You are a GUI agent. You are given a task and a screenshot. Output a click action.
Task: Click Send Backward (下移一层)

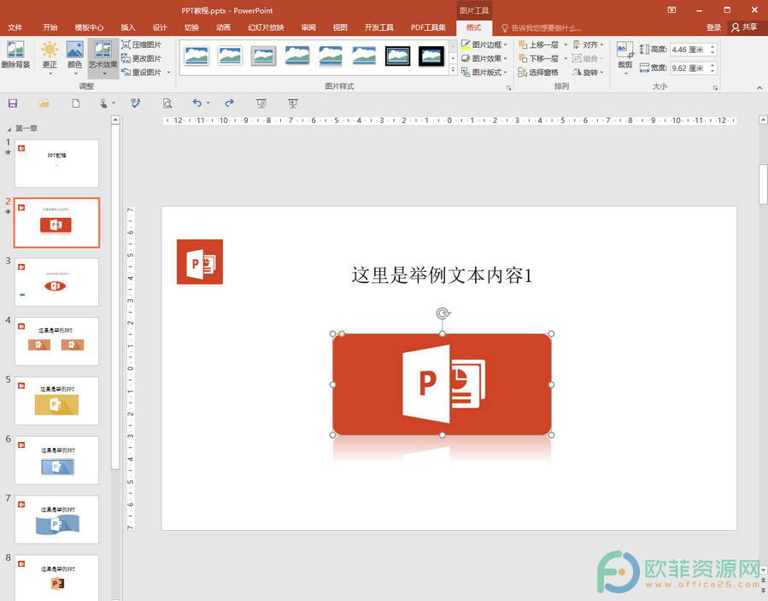[538, 58]
